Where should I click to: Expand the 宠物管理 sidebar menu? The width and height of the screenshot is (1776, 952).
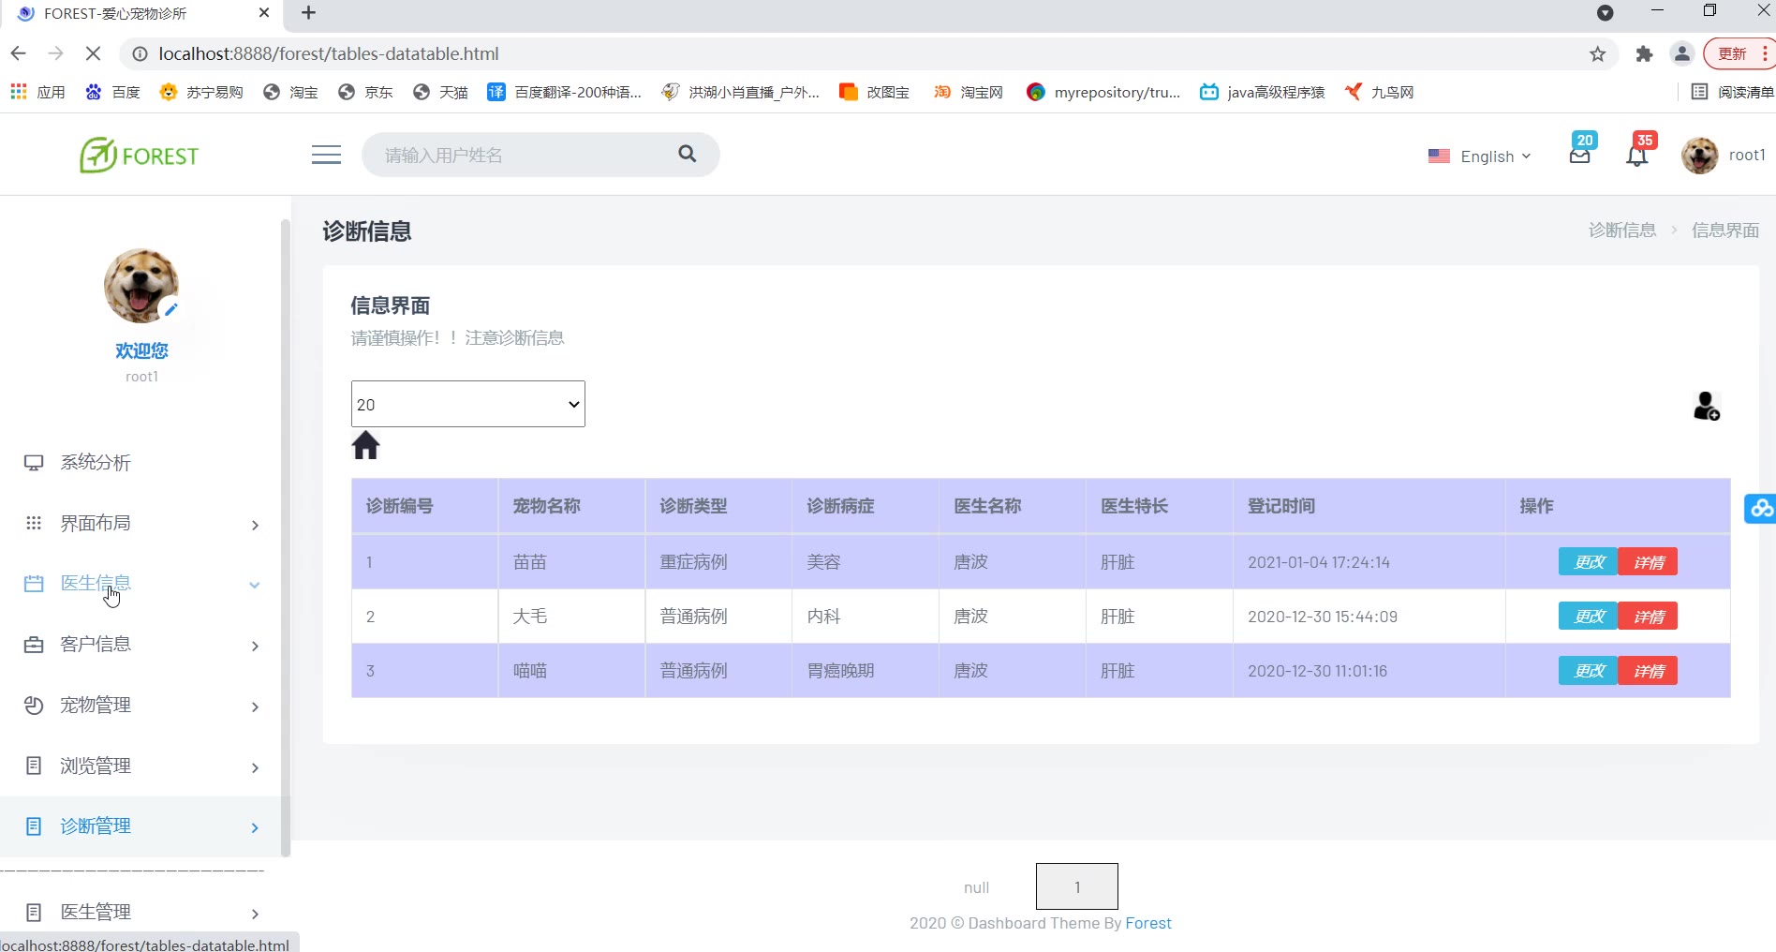(x=141, y=706)
